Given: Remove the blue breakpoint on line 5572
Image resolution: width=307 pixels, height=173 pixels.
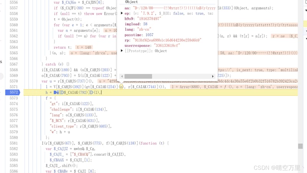Looking at the screenshot, I should click(13, 92).
